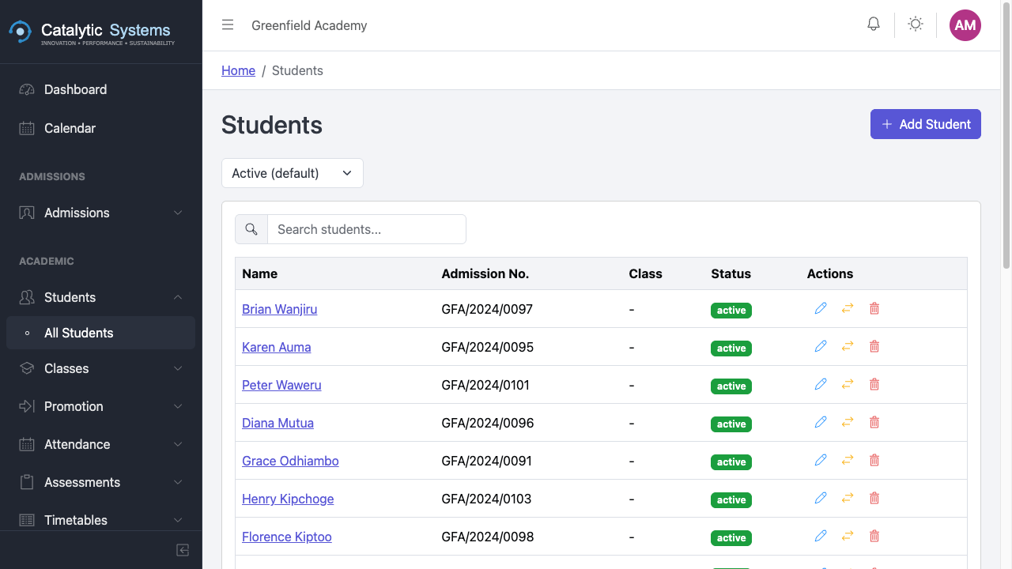Transfer Brian Wanjiru using the arrows icon
1012x569 pixels.
pos(848,308)
